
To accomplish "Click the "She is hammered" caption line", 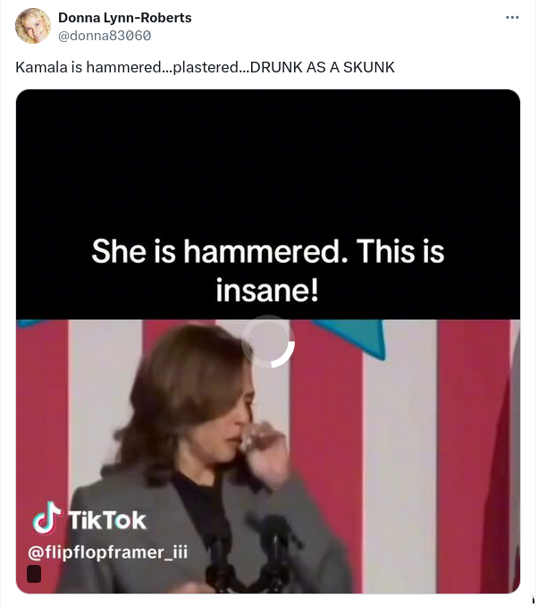I will click(x=268, y=252).
